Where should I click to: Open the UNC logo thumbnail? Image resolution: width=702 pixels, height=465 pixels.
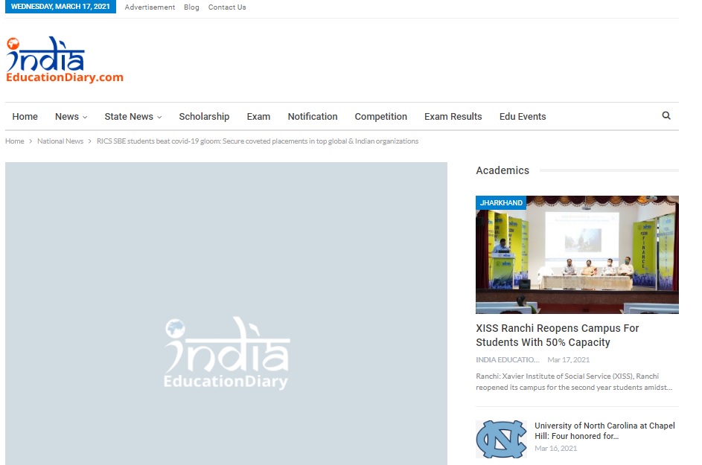pyautogui.click(x=501, y=439)
